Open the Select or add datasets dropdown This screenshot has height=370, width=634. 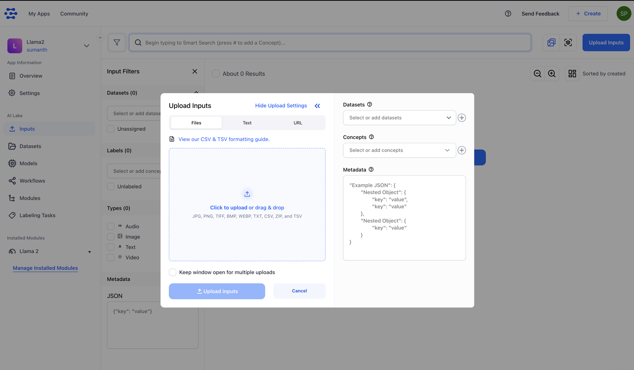pos(399,117)
